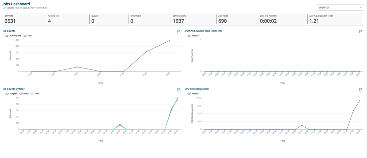
Task: Click the 18:00 peak point in CPU Slots
Action: click(x=359, y=100)
